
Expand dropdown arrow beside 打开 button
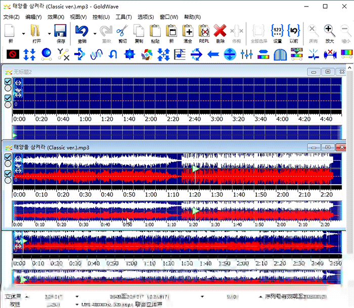(50, 34)
